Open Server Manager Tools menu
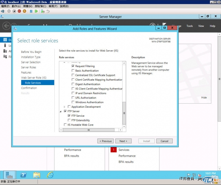This screenshot has height=185, width=221. (x=190, y=26)
